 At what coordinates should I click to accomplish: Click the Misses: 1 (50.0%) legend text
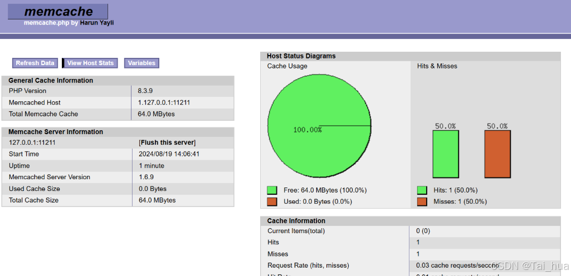pos(460,201)
